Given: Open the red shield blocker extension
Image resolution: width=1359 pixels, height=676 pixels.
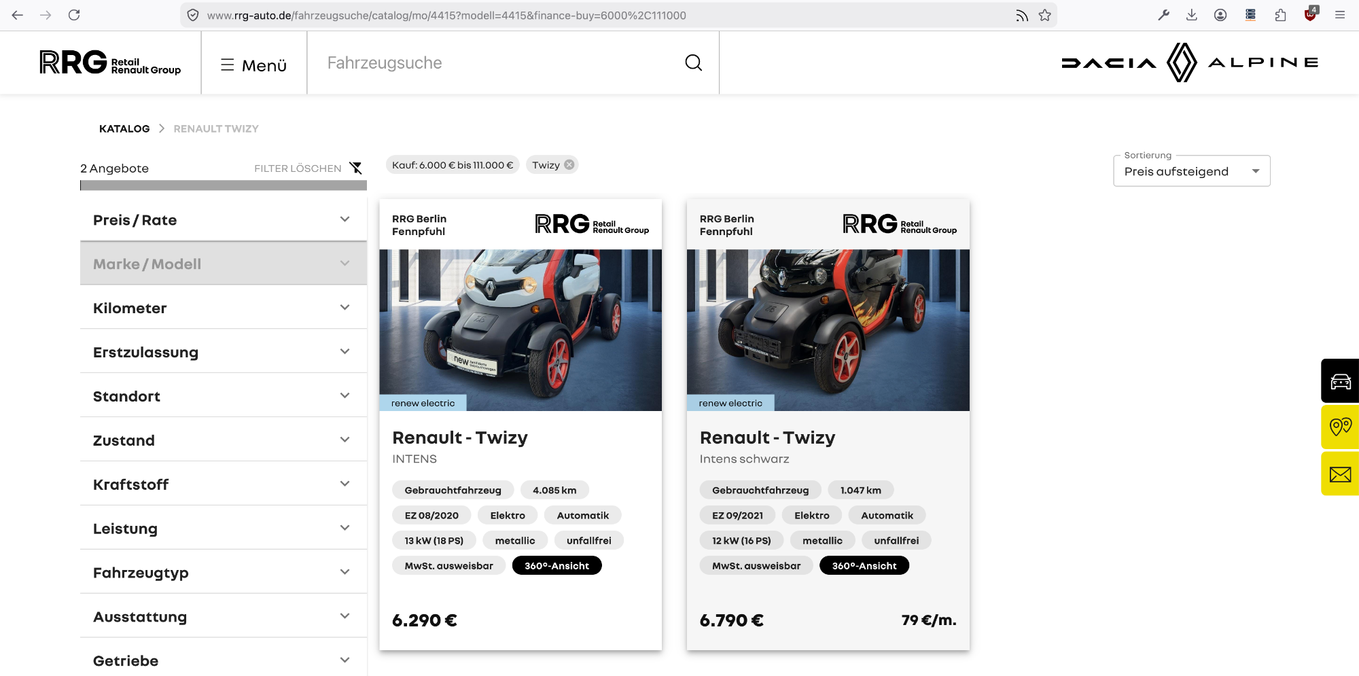Looking at the screenshot, I should pos(1310,15).
